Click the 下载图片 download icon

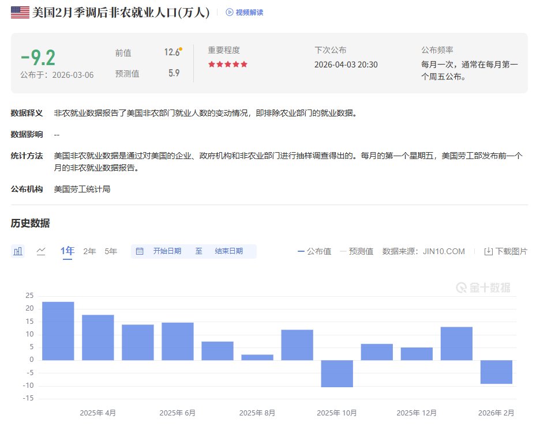click(488, 251)
